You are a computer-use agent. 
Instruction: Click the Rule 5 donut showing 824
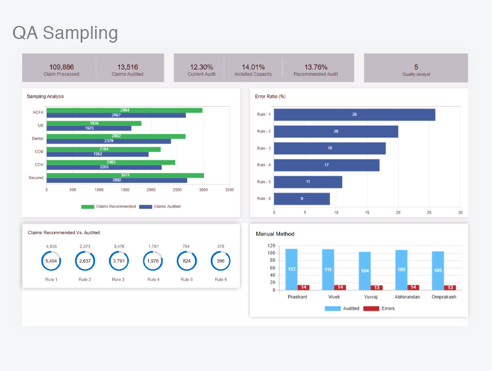tap(187, 261)
